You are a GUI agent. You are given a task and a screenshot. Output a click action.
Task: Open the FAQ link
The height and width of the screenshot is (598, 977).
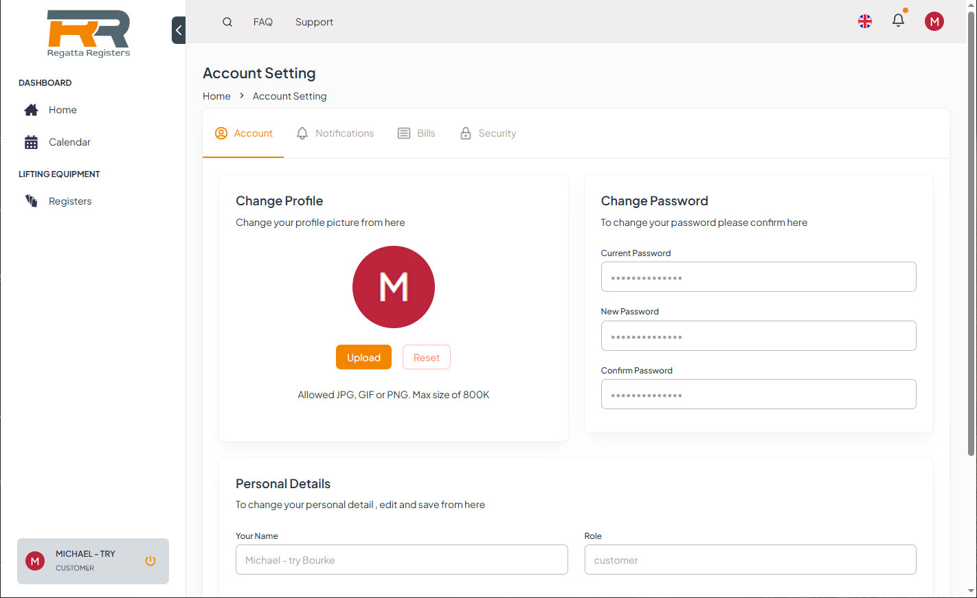tap(262, 21)
